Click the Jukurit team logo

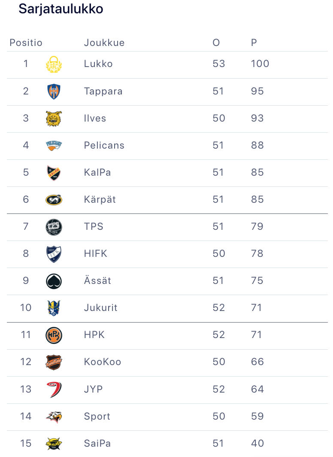click(x=54, y=308)
